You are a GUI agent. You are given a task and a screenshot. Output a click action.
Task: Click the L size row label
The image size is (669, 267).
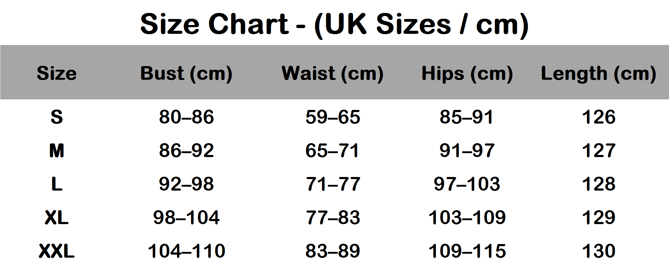[x=57, y=184]
